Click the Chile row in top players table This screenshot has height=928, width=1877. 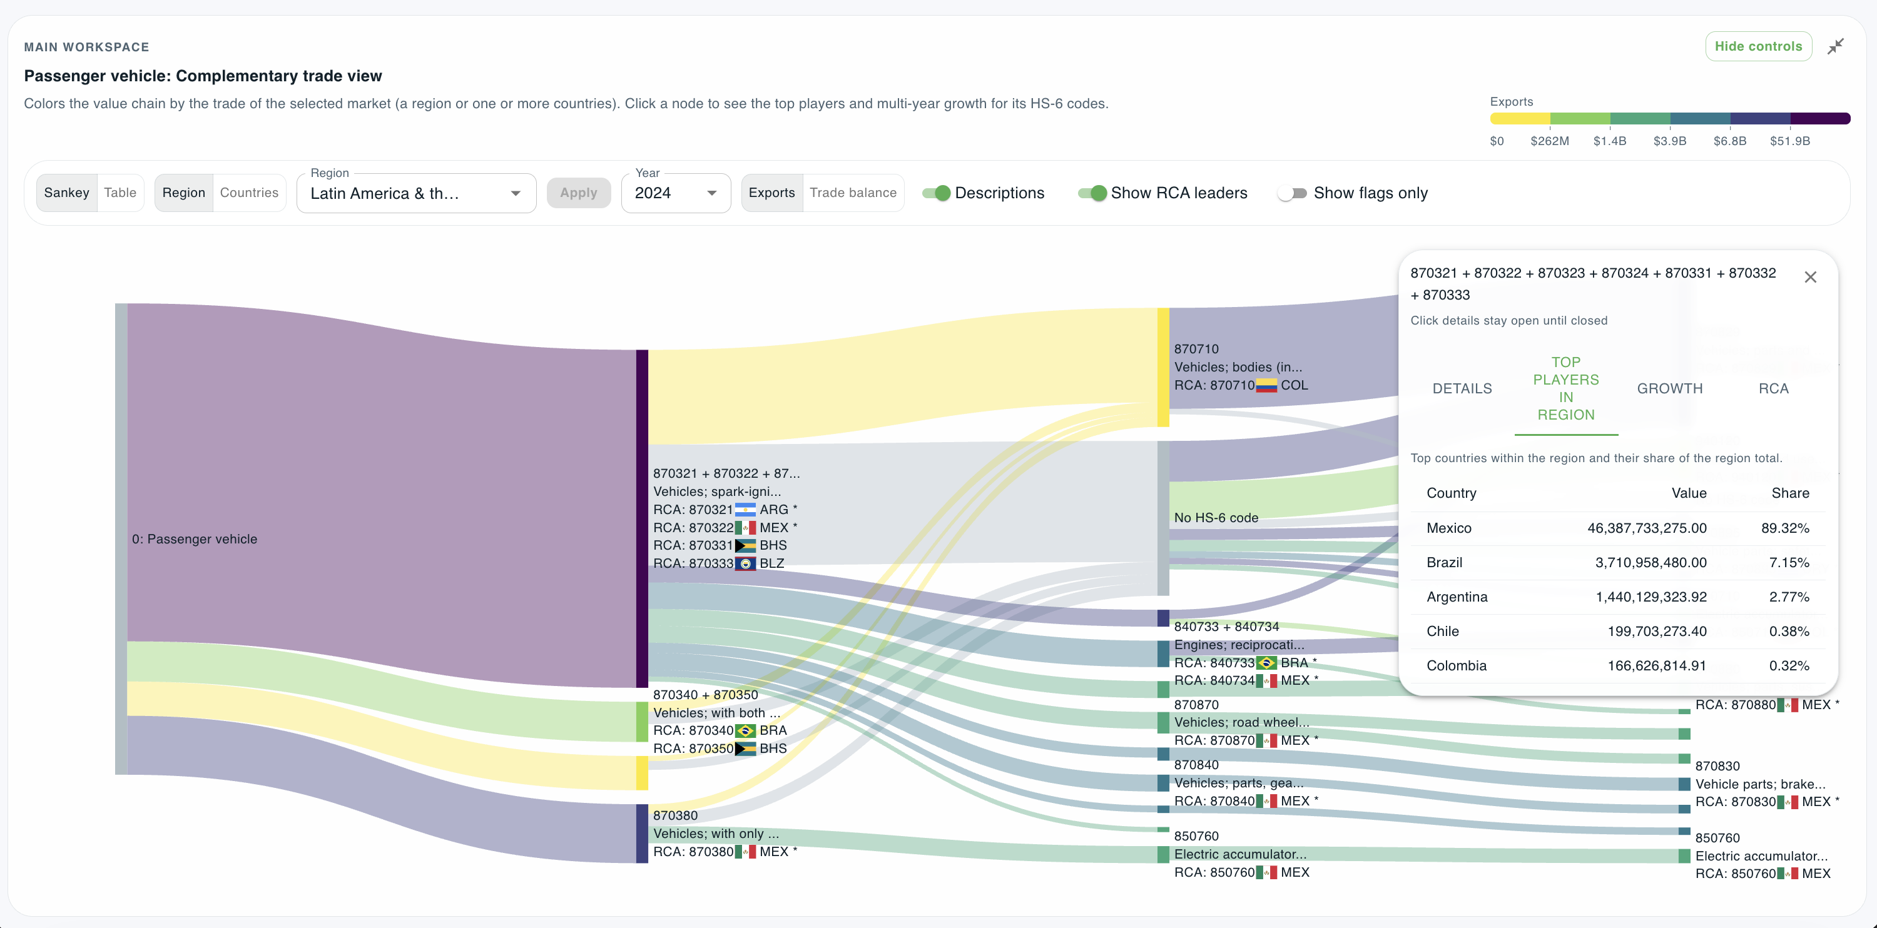pos(1617,631)
